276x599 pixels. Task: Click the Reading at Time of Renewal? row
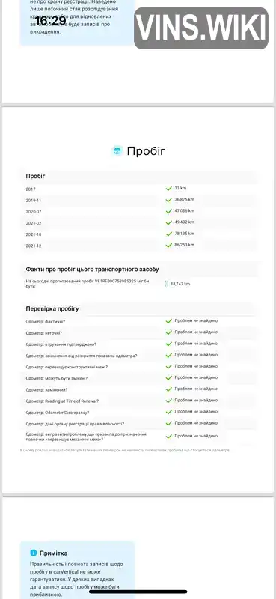(x=139, y=401)
